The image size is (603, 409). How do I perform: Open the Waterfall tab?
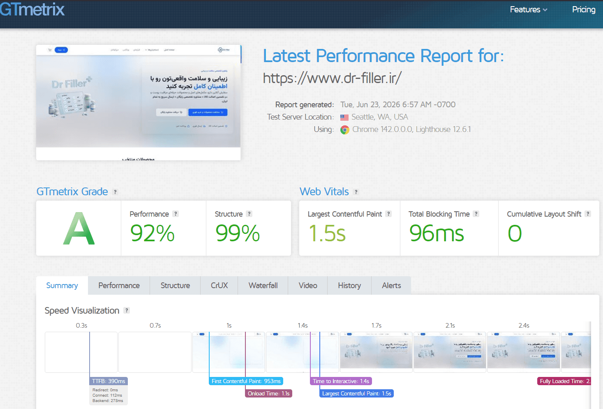(x=263, y=285)
